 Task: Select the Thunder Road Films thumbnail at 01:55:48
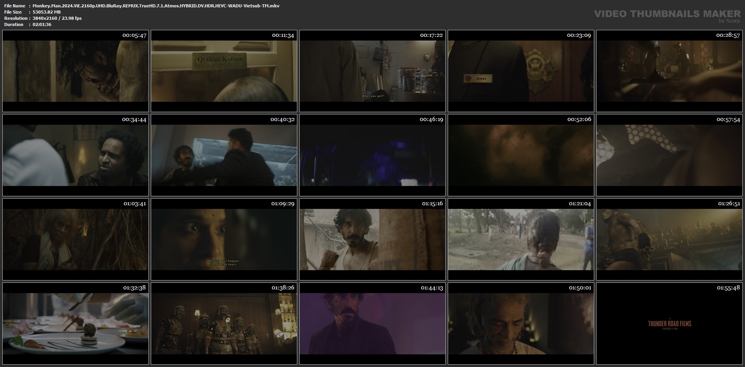(x=669, y=324)
